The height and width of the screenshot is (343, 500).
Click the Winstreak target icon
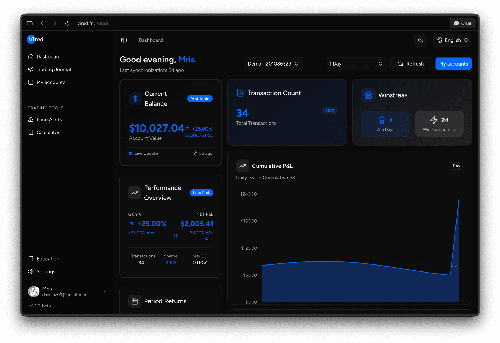click(368, 95)
